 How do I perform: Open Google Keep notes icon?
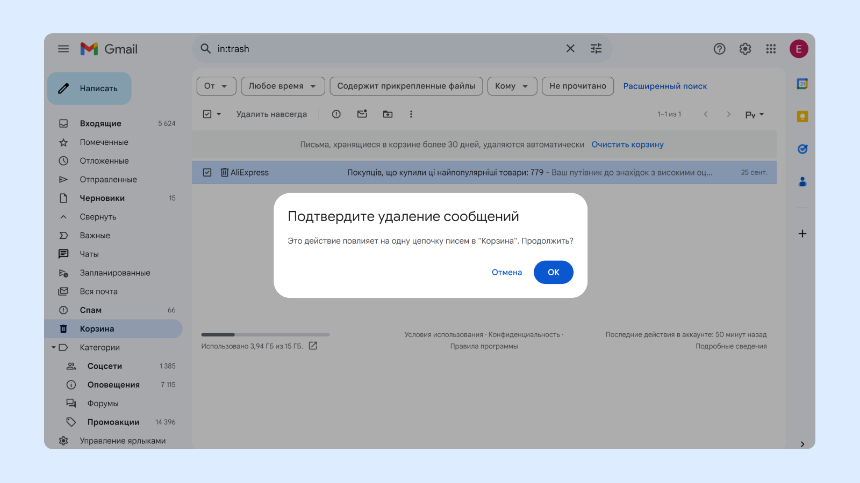[801, 116]
